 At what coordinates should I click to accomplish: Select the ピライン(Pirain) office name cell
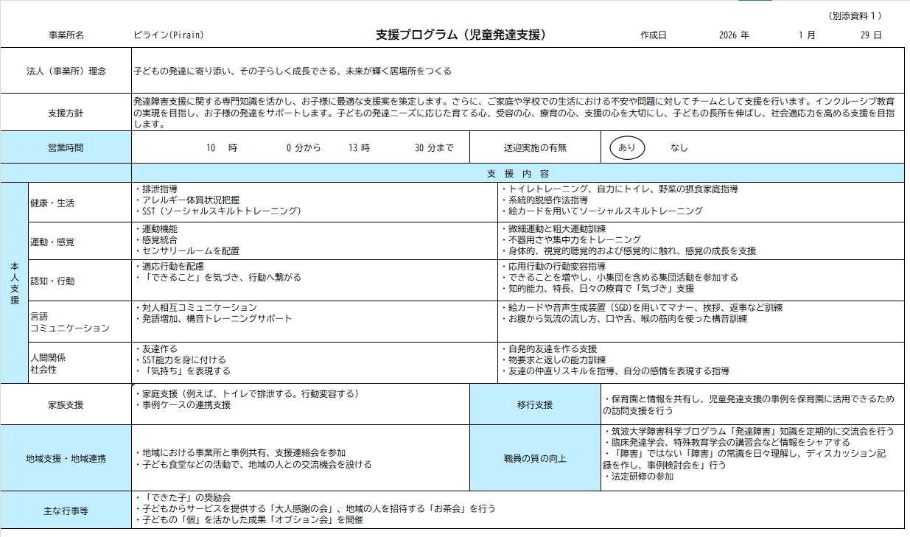(x=169, y=35)
